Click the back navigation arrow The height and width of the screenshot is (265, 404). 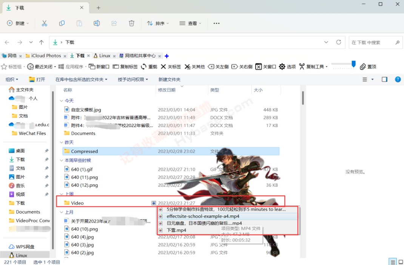point(7,42)
